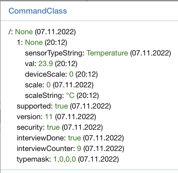Screen dimensions: 178x173
Task: Click the interviewCounter label text
Action: pyautogui.click(x=46, y=149)
